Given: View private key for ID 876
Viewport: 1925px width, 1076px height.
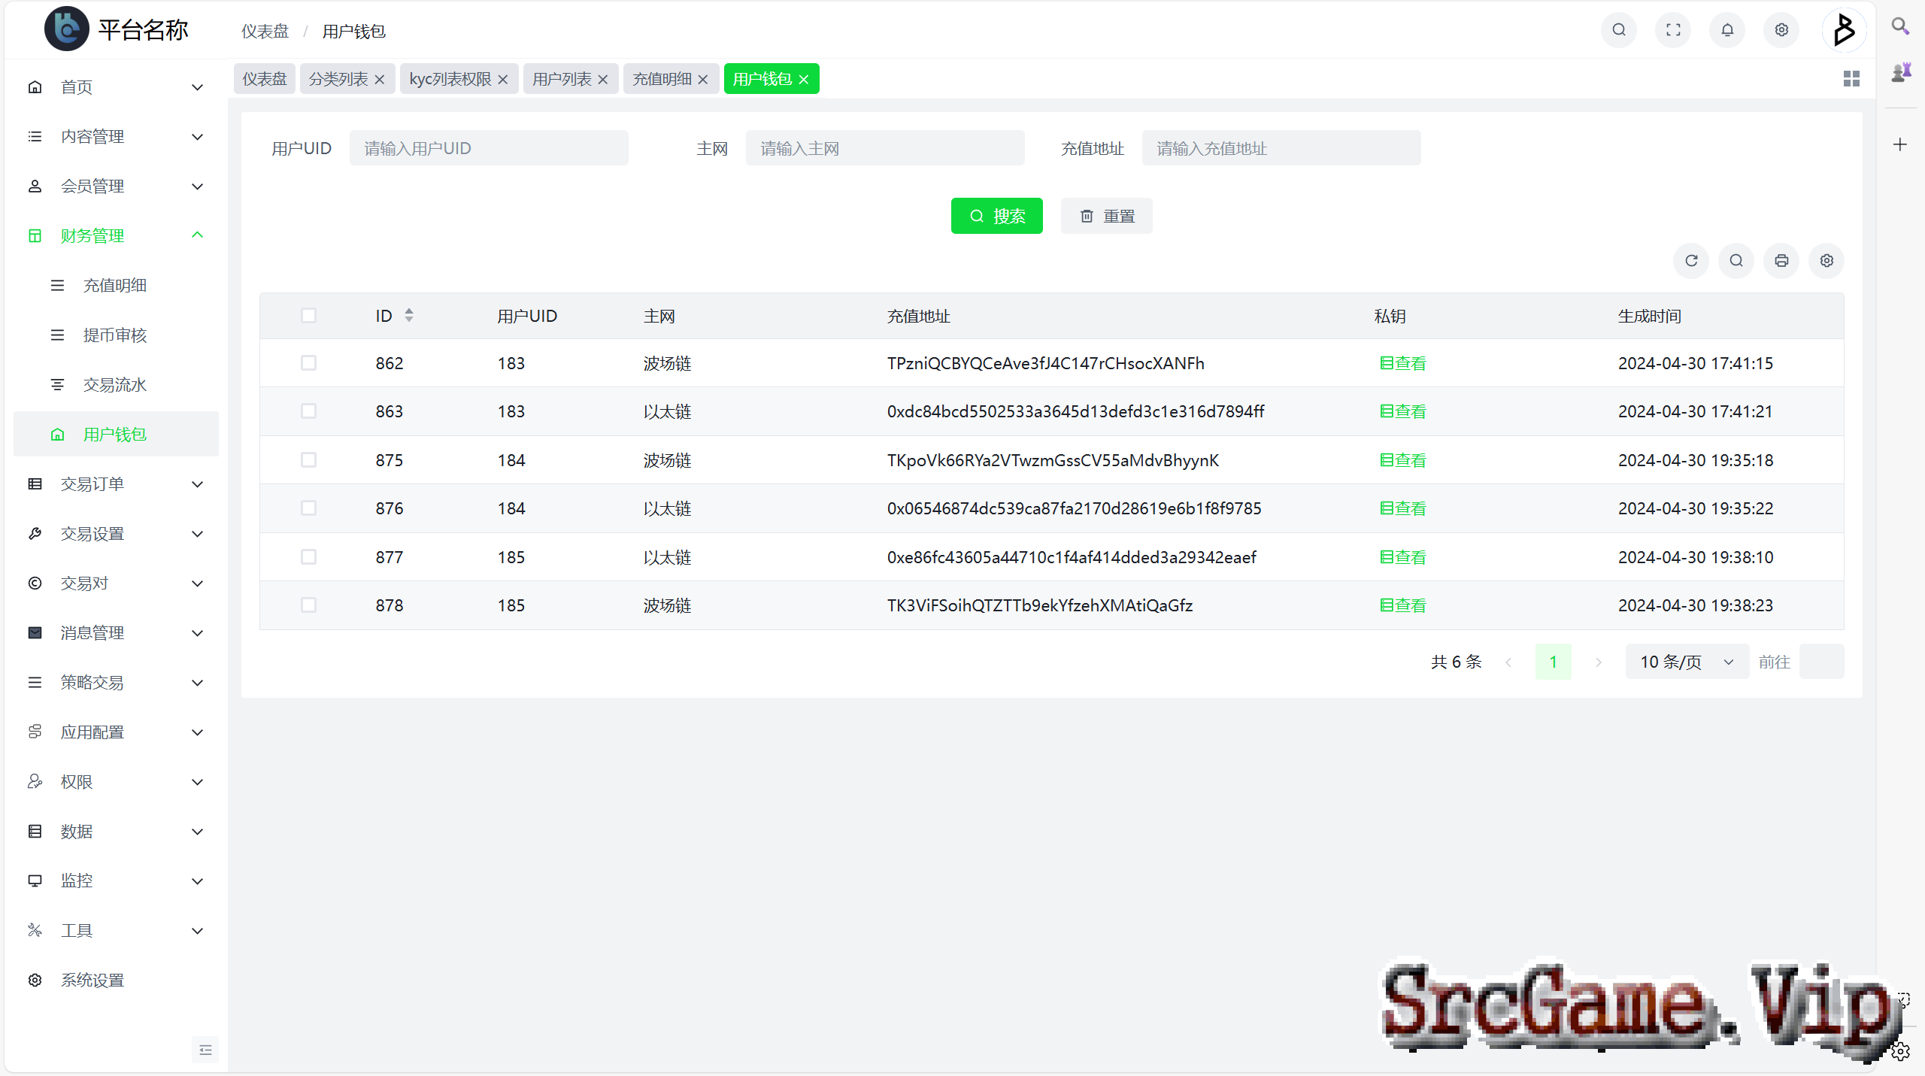Looking at the screenshot, I should coord(1402,508).
